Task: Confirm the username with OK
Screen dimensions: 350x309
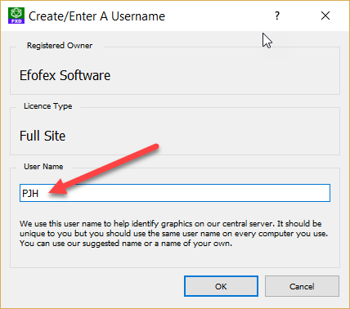Action: point(221,286)
